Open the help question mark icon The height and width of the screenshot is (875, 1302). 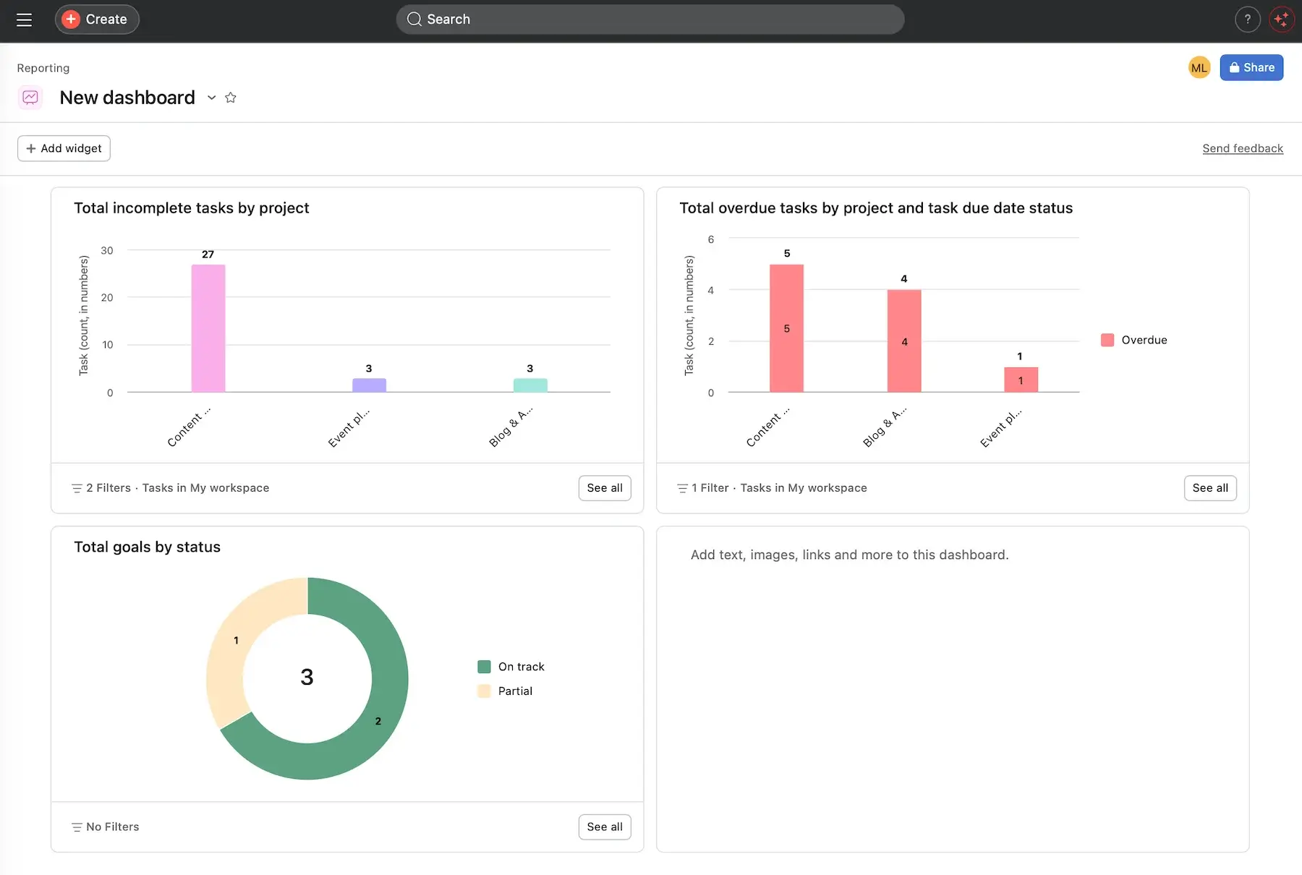1247,20
